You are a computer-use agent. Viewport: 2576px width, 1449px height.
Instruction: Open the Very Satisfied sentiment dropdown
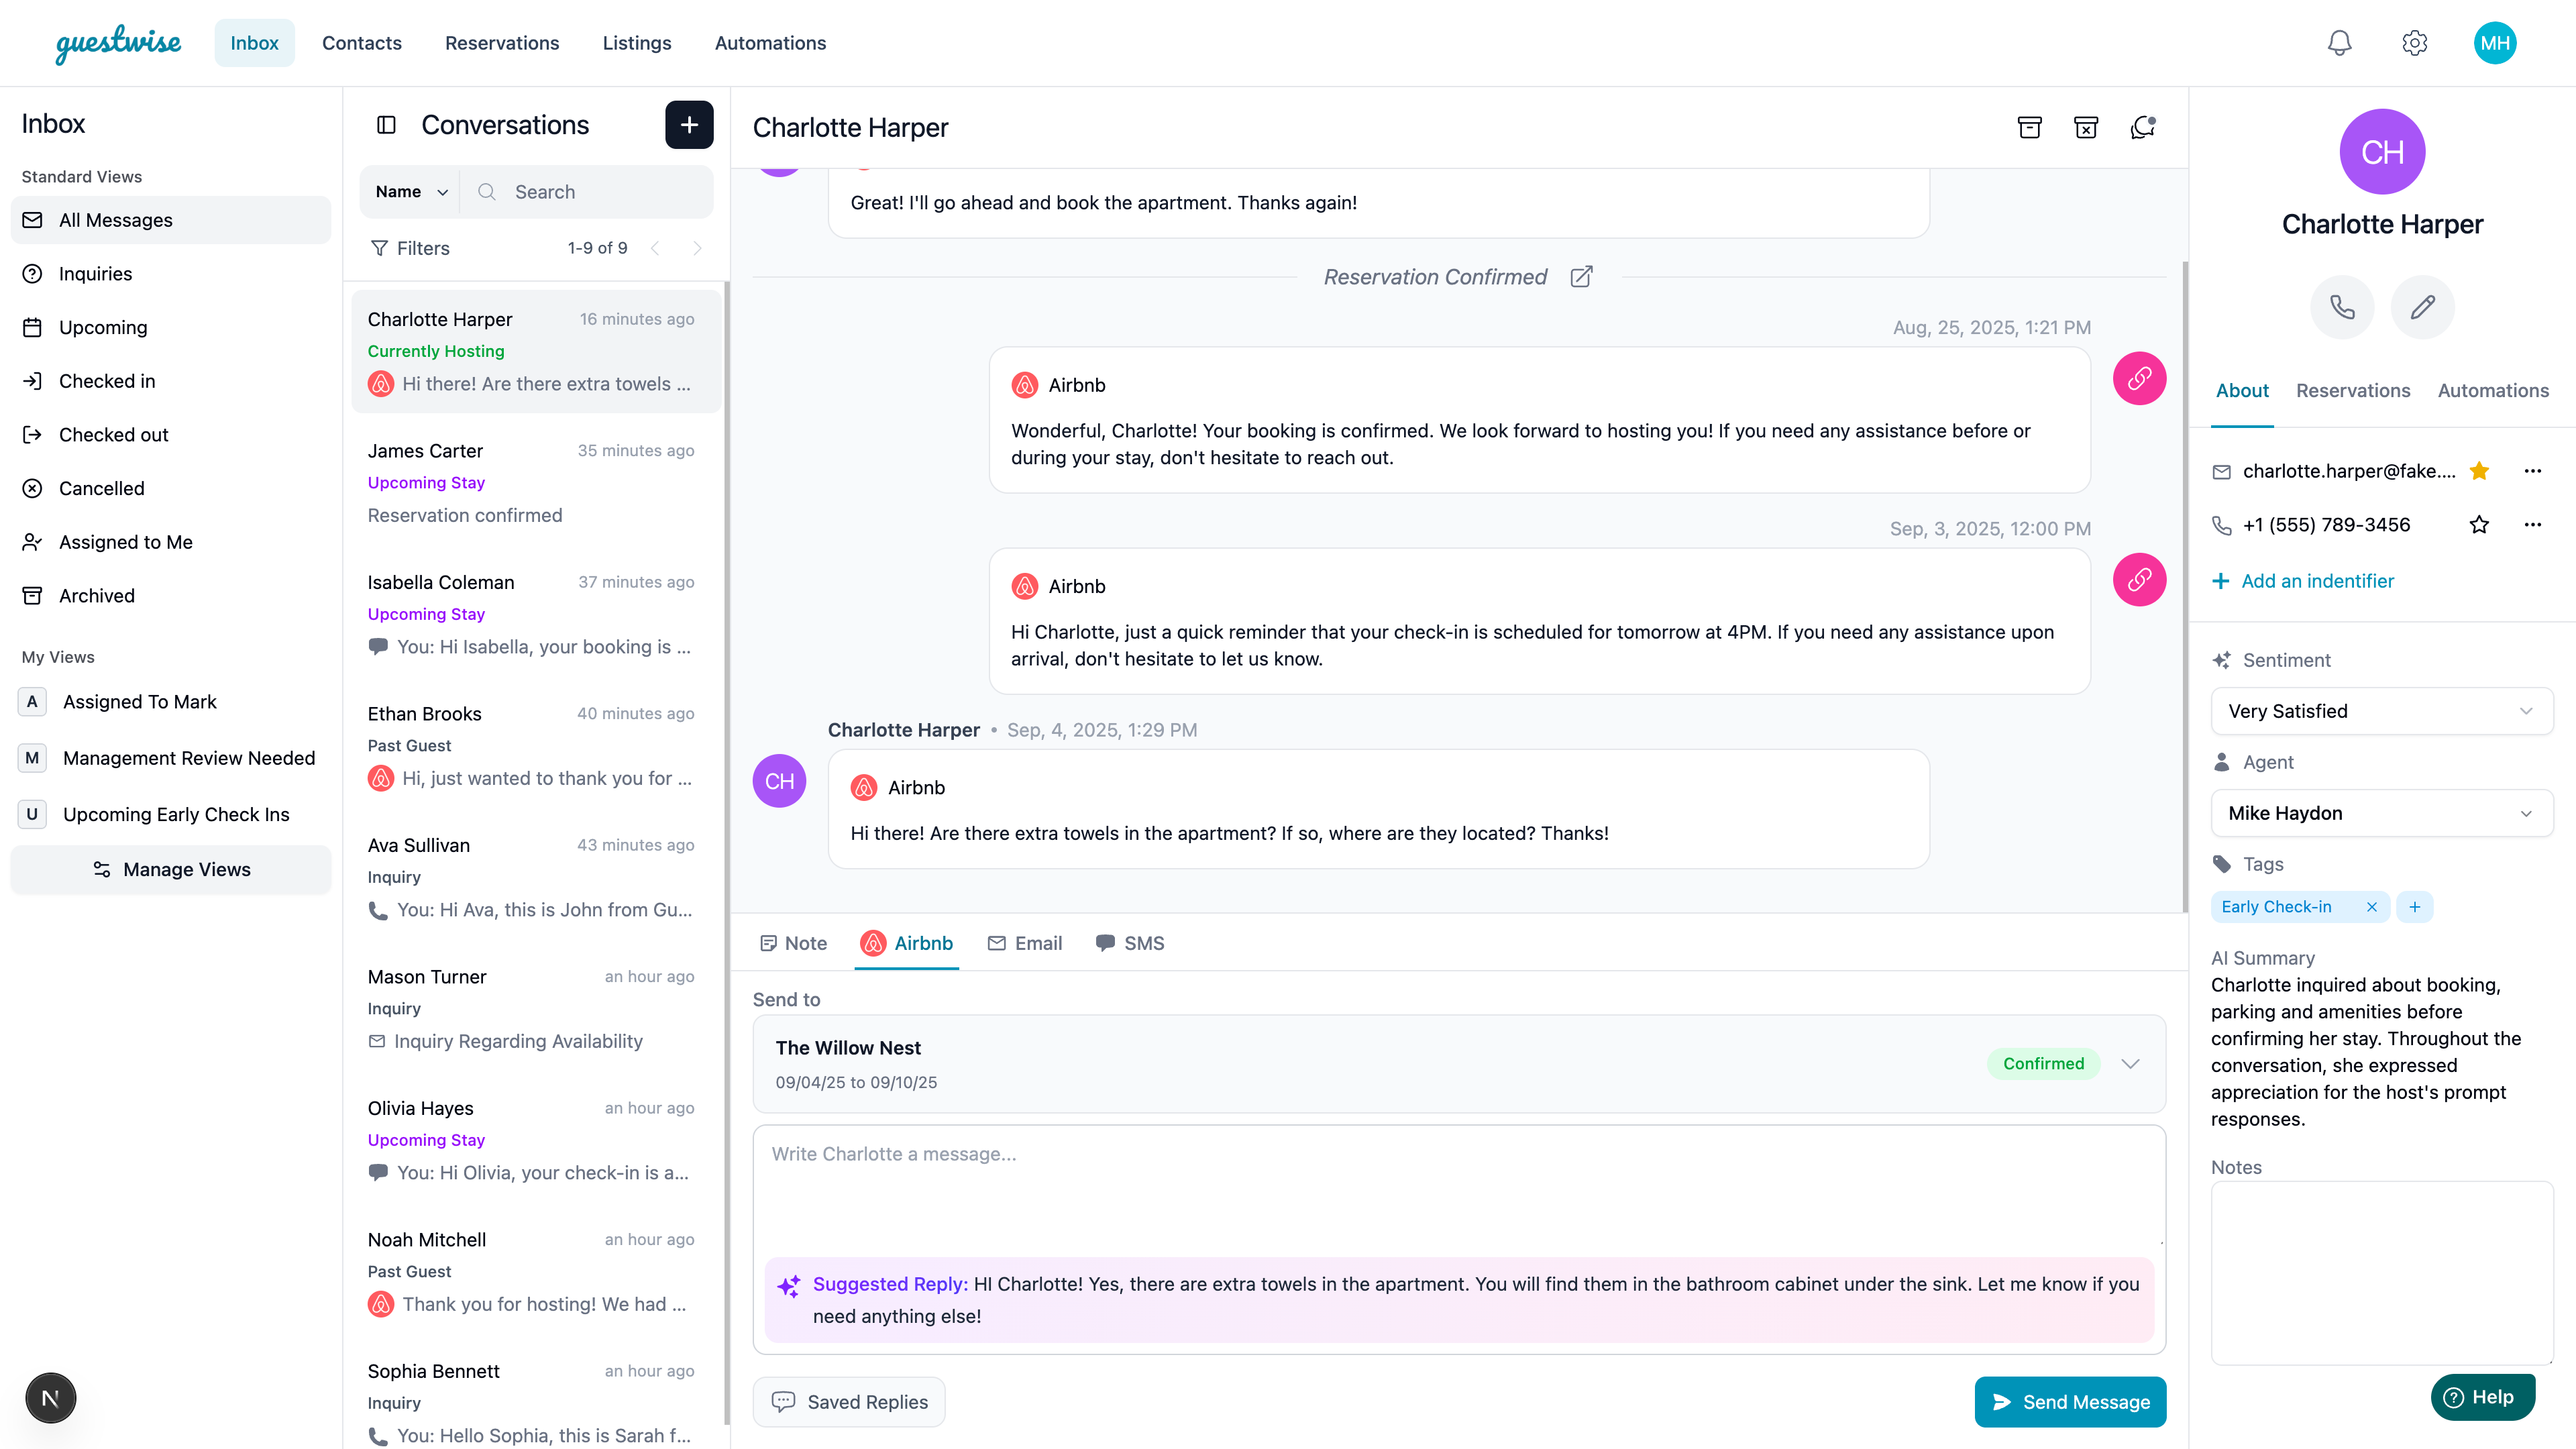click(x=2381, y=711)
